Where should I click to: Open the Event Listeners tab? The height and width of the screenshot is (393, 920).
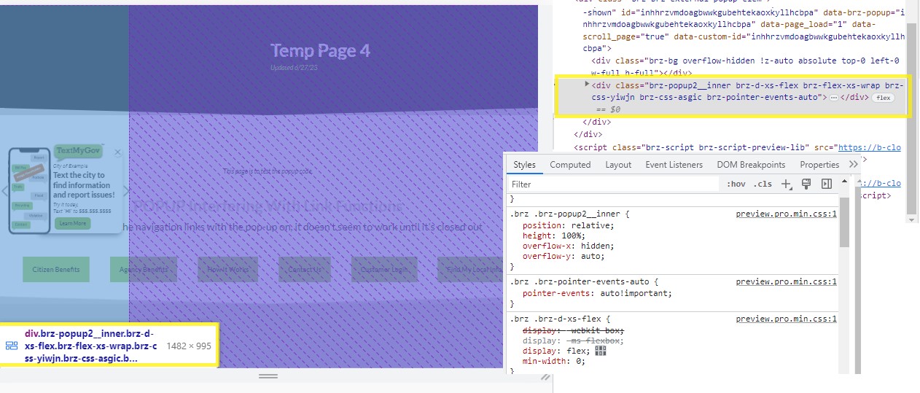coord(674,165)
